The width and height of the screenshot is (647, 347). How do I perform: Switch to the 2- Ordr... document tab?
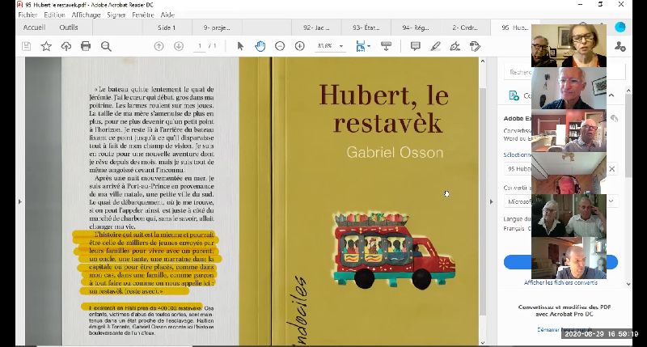coord(465,28)
